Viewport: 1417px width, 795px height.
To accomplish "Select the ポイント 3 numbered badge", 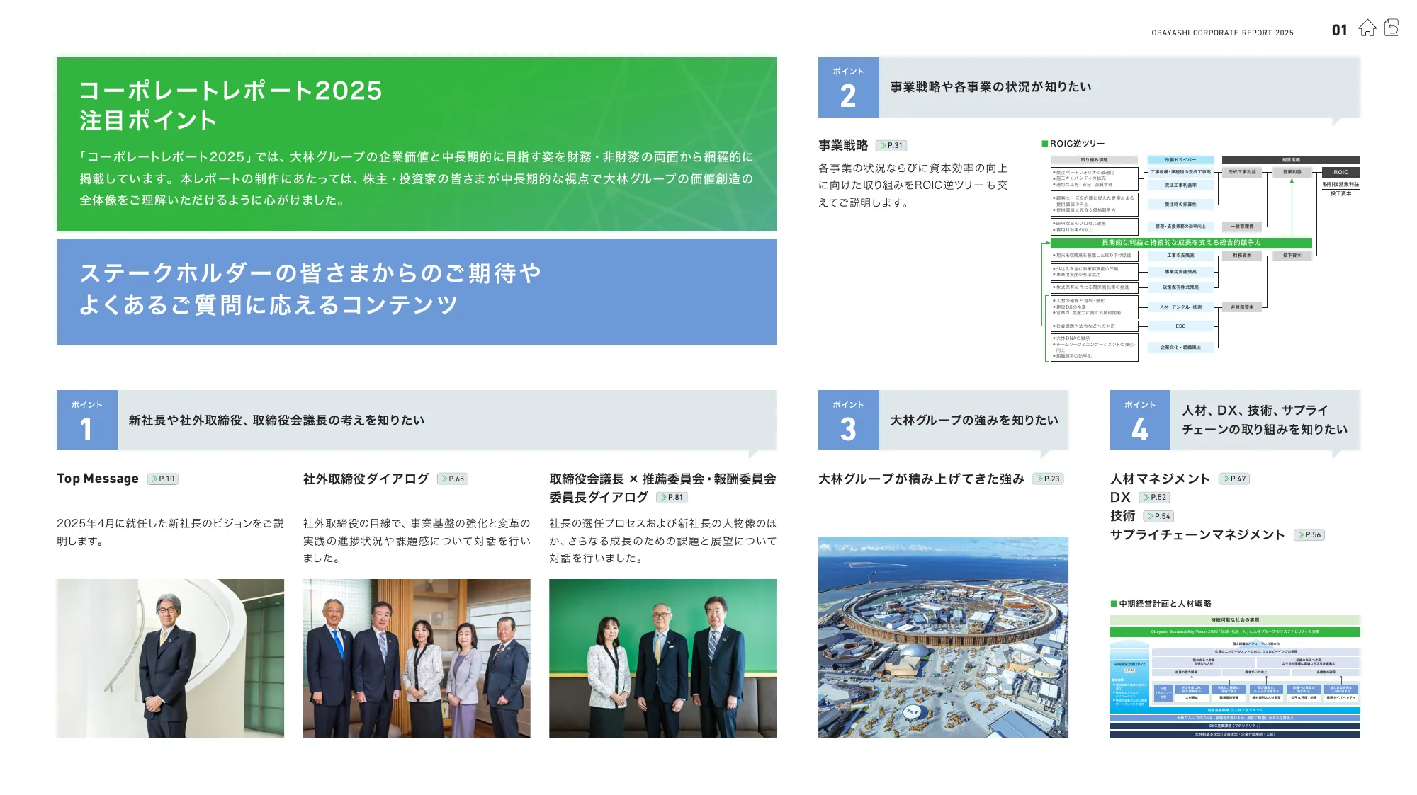I will tap(847, 421).
